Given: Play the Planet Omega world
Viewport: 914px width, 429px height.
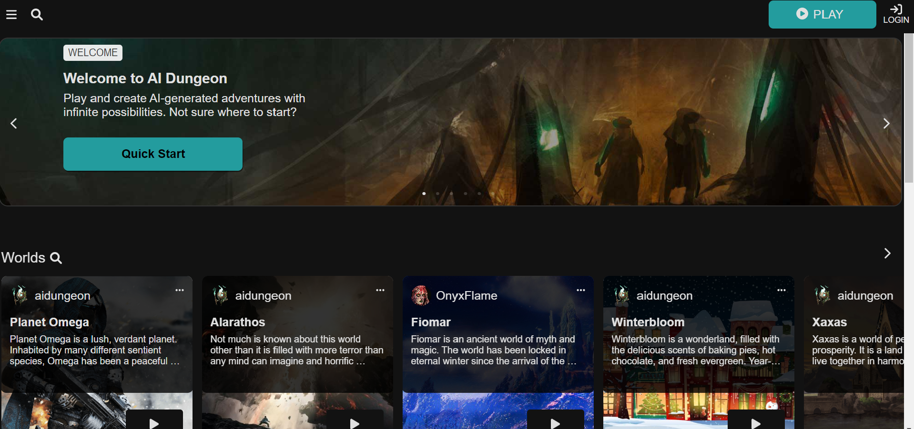Looking at the screenshot, I should [154, 421].
